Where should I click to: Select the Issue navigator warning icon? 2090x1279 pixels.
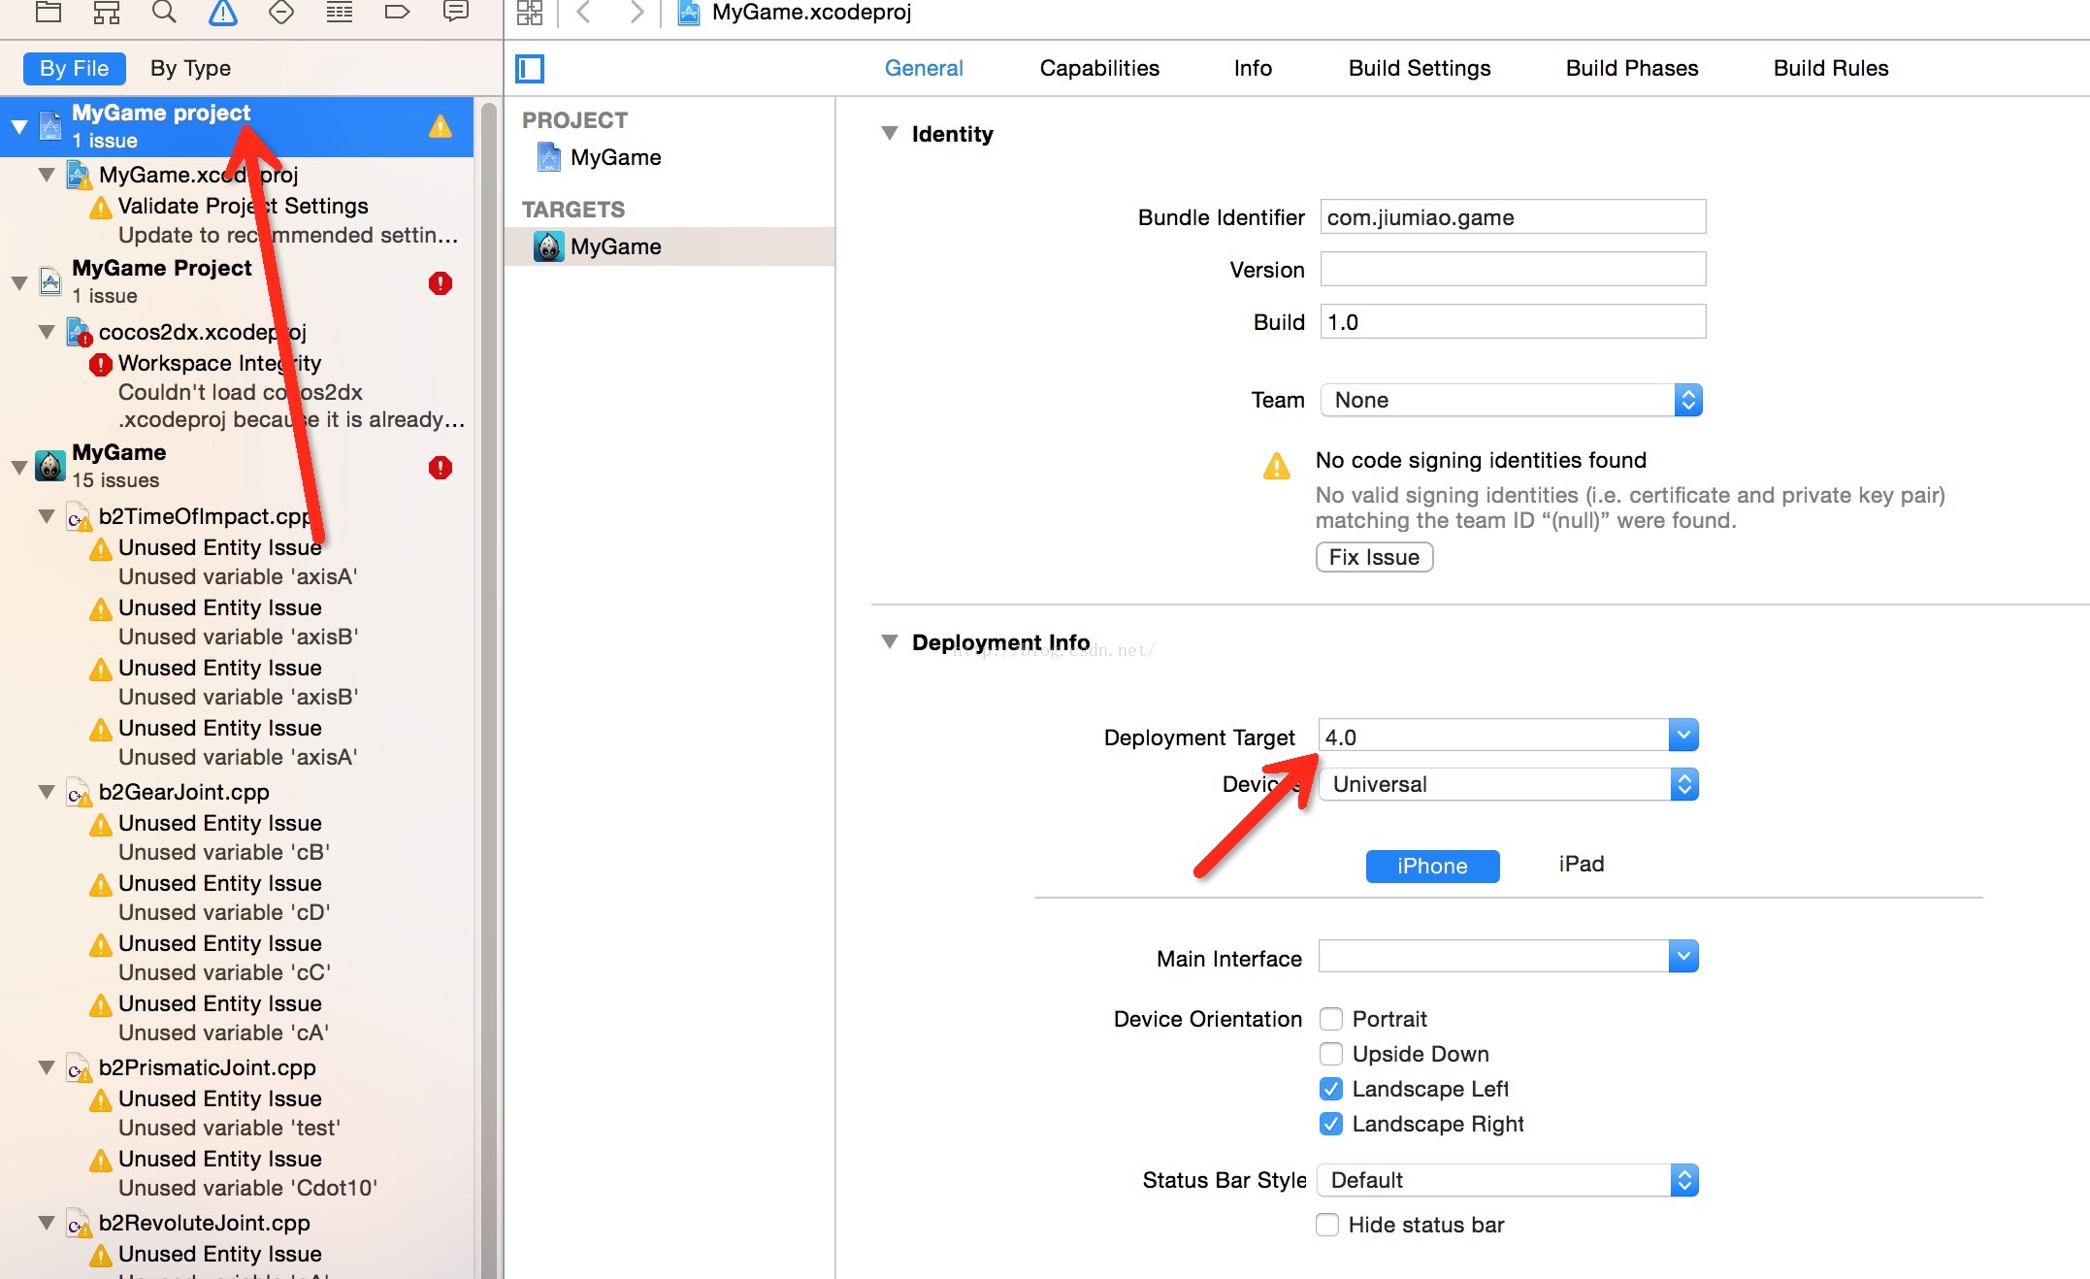coord(223,13)
